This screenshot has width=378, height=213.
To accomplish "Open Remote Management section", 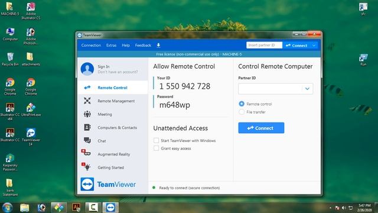I will (113, 101).
